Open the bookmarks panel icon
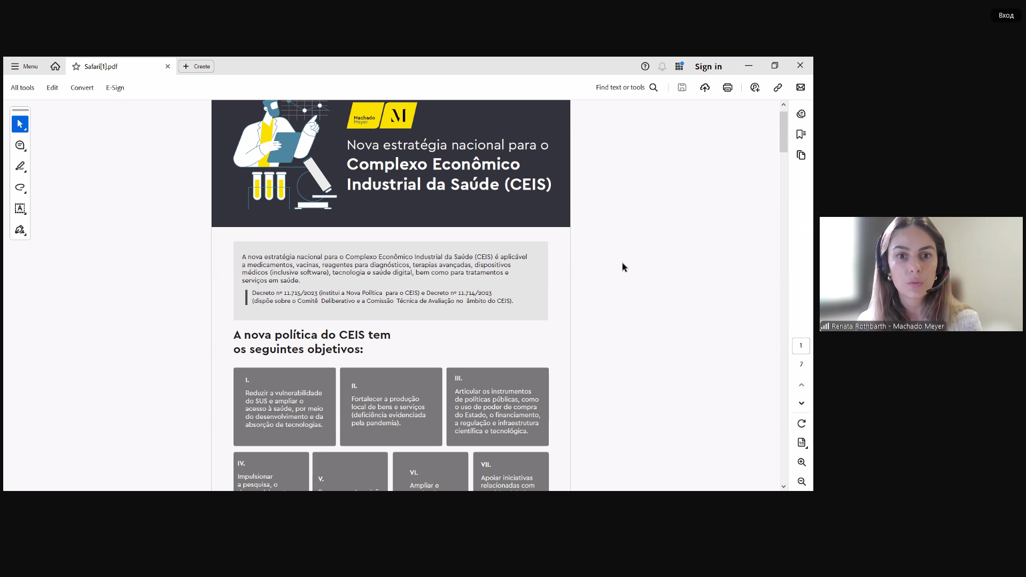The image size is (1026, 577). (800, 134)
